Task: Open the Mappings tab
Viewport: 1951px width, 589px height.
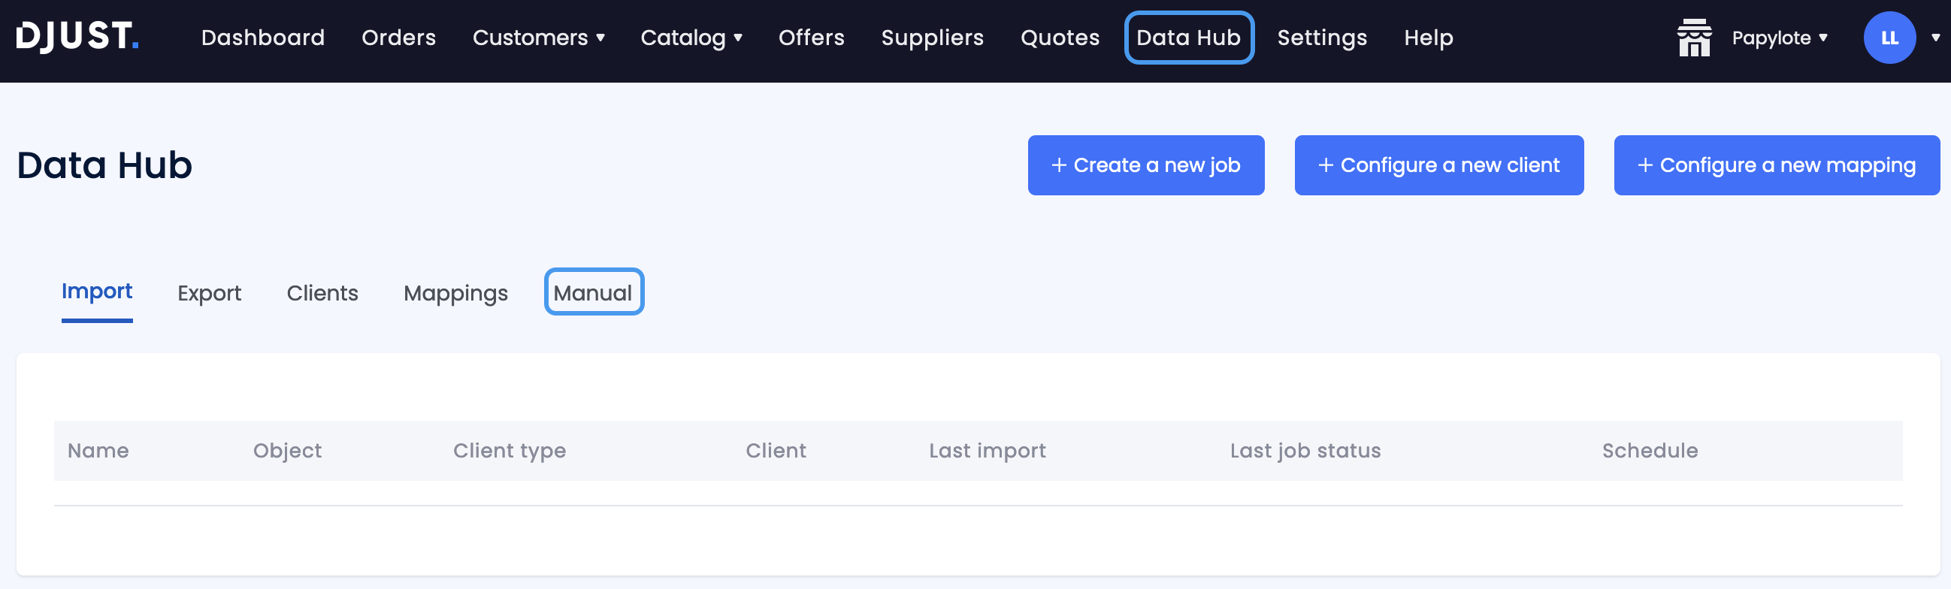Action: [455, 293]
